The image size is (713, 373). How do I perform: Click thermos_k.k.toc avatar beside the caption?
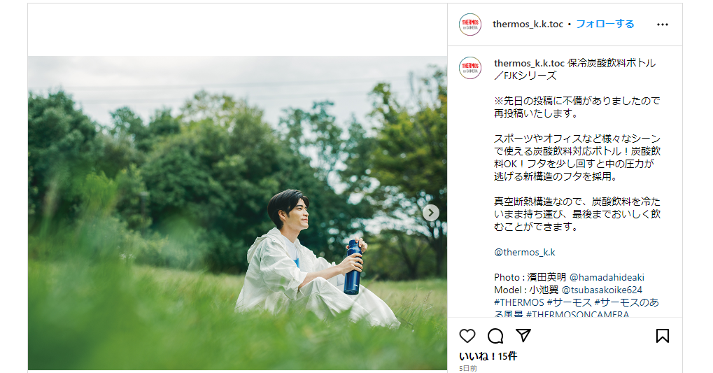(x=470, y=68)
